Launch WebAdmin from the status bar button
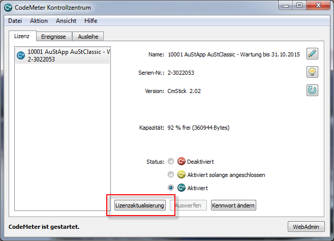Screen dimensions: 334x241 pos(306,226)
